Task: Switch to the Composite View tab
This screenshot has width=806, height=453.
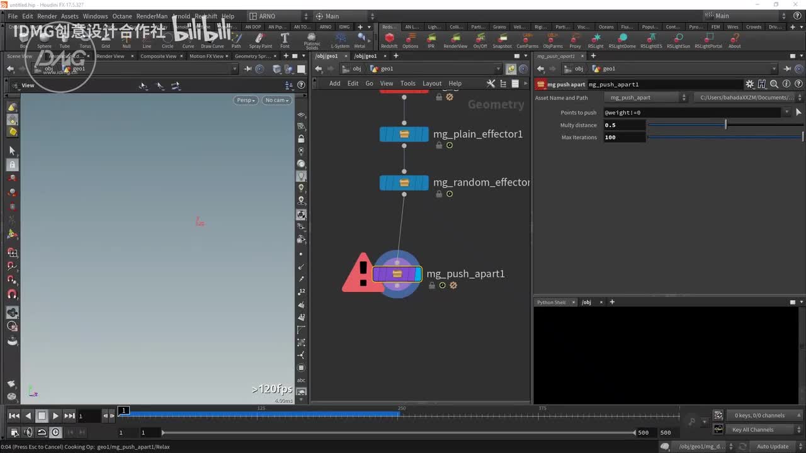Action: tap(158, 56)
